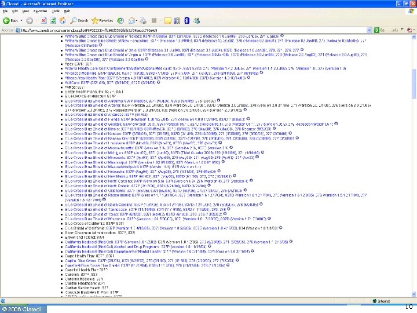Click the yellow note toolbar icon
This screenshot has height=313, width=417.
(168, 20)
